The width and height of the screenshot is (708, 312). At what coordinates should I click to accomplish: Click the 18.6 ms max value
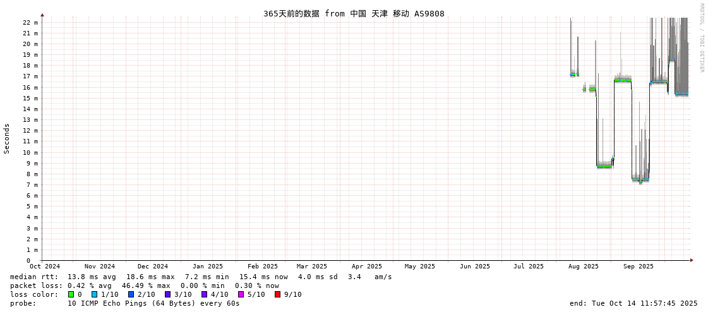pyautogui.click(x=150, y=277)
